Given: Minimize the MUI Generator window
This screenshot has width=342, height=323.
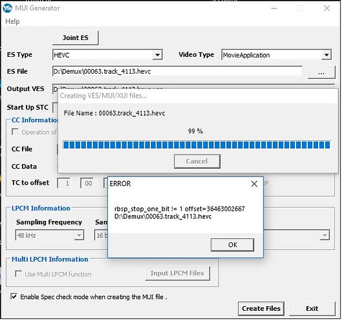Looking at the screenshot, I should pos(274,8).
